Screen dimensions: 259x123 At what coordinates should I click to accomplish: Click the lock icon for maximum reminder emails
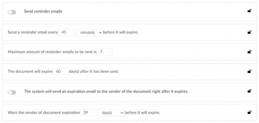(x=249, y=52)
